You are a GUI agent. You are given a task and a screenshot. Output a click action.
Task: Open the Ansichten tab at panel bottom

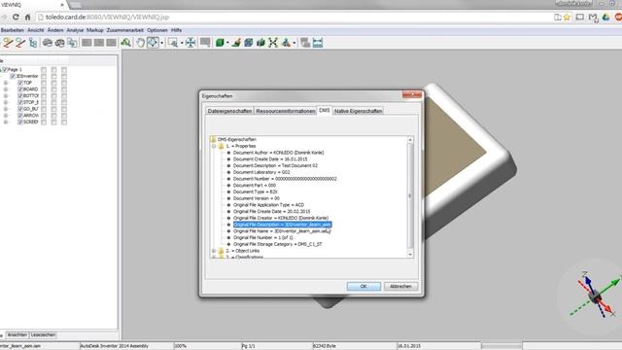pyautogui.click(x=17, y=334)
